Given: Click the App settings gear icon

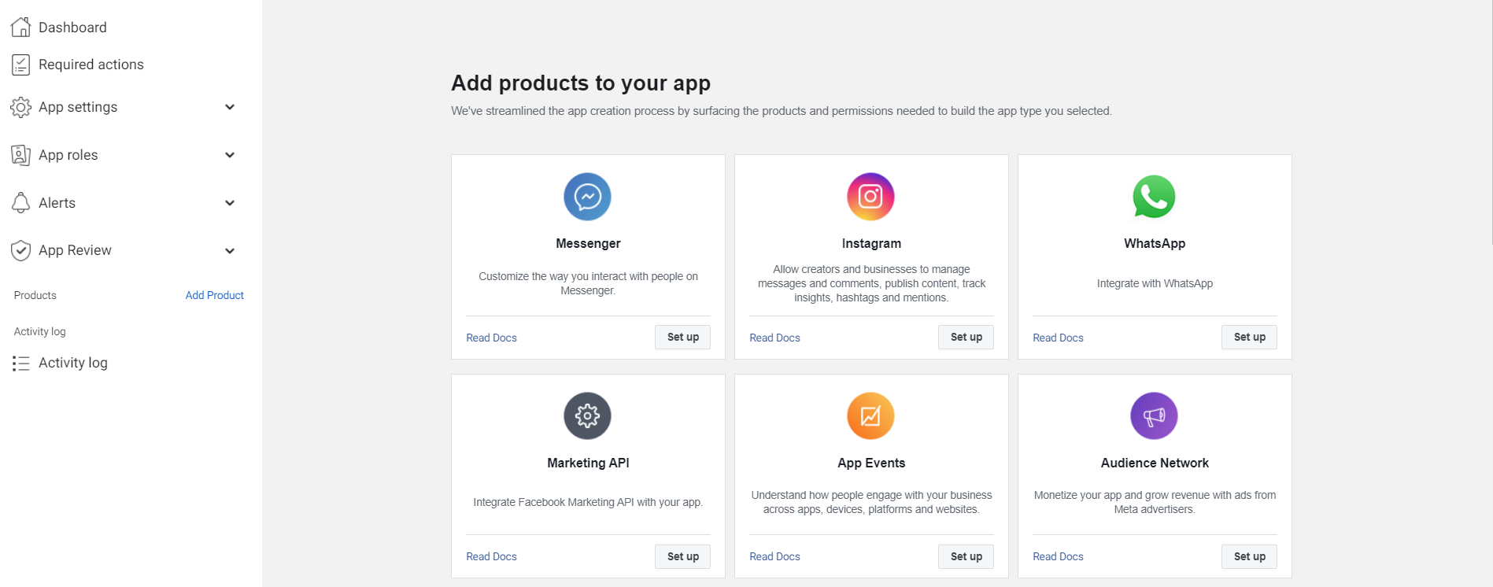Looking at the screenshot, I should (21, 107).
